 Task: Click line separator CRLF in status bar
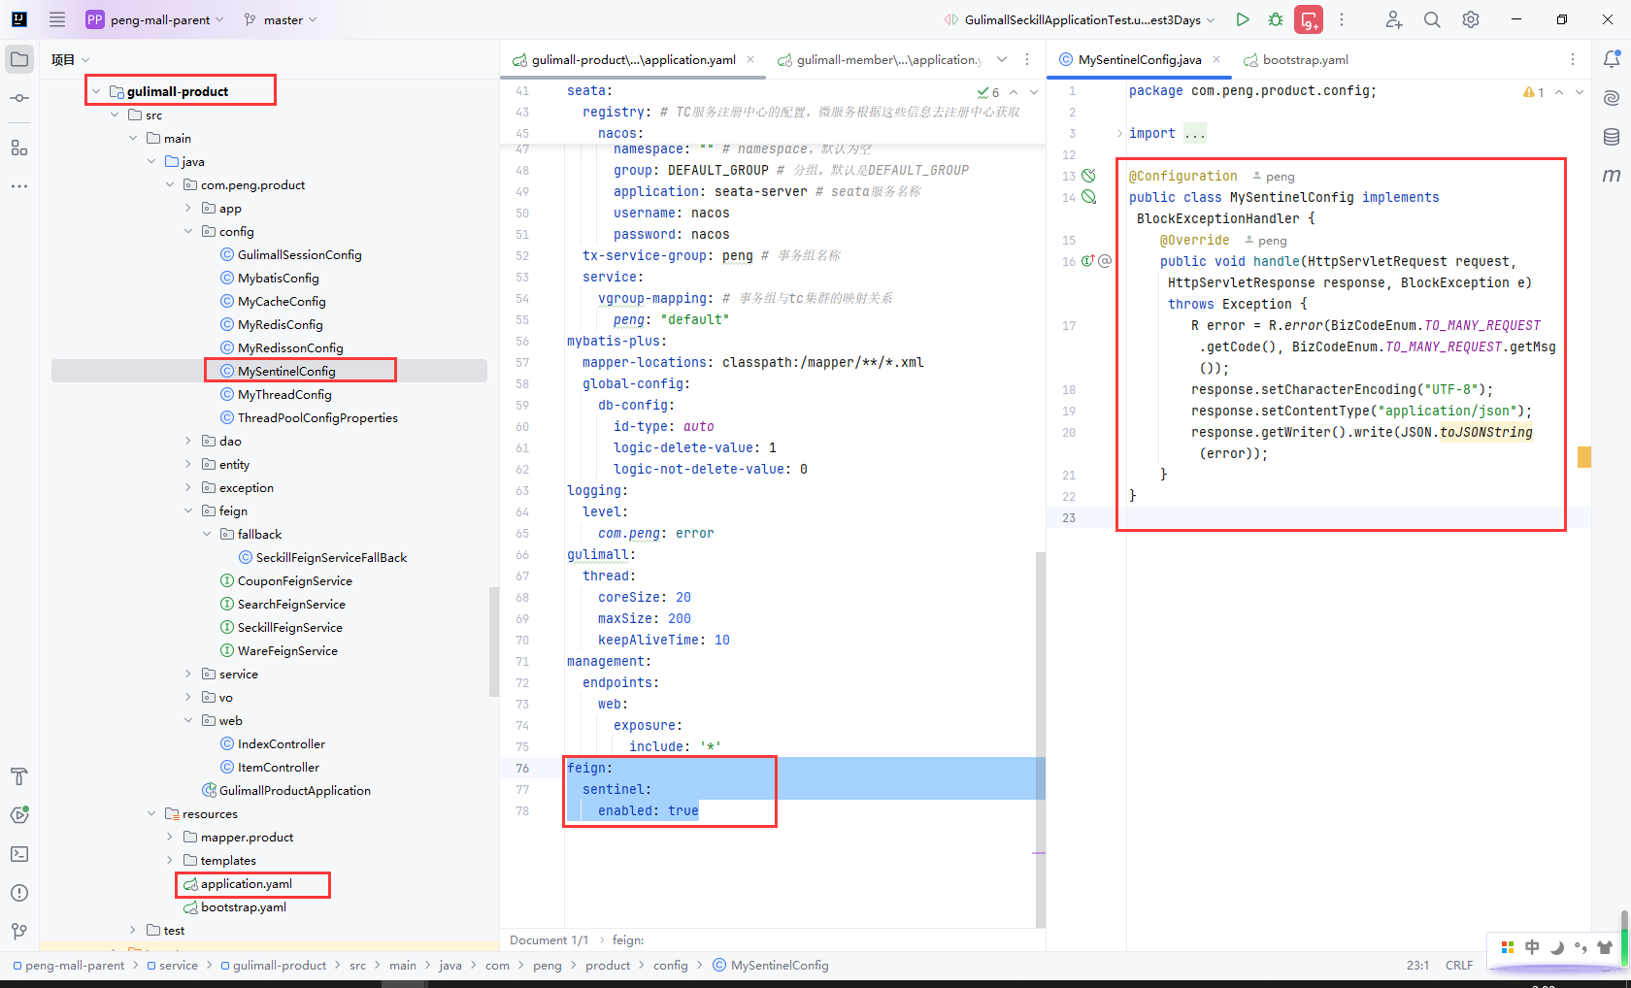(1459, 965)
